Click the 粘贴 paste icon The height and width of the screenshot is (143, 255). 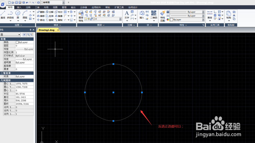click(x=228, y=15)
